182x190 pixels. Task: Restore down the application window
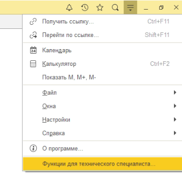(161, 8)
